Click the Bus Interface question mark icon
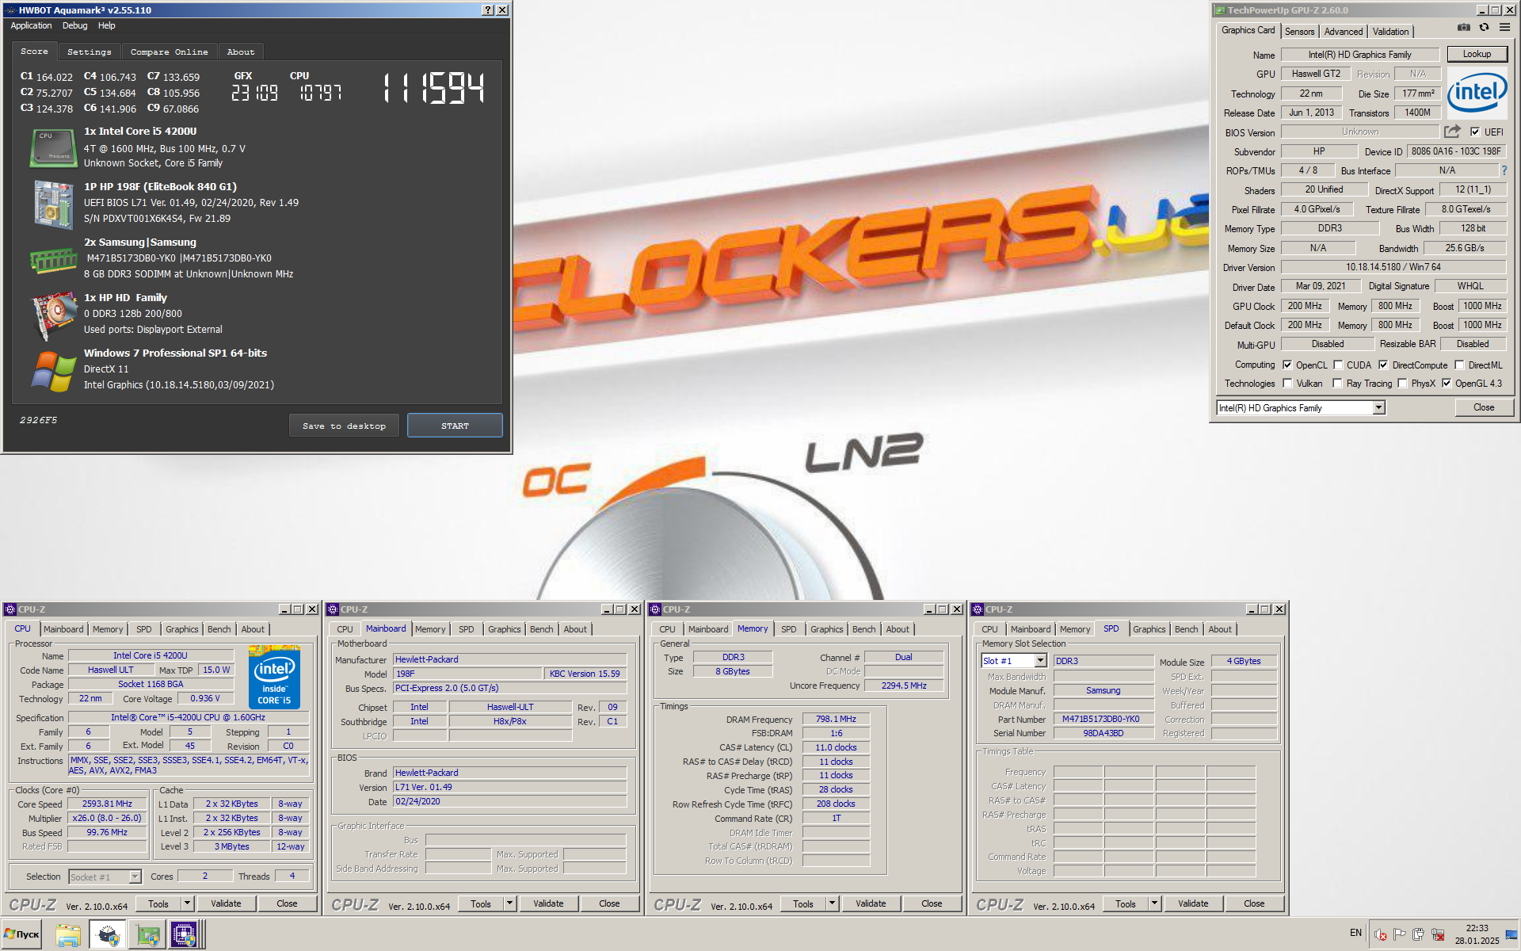 pos(1504,170)
